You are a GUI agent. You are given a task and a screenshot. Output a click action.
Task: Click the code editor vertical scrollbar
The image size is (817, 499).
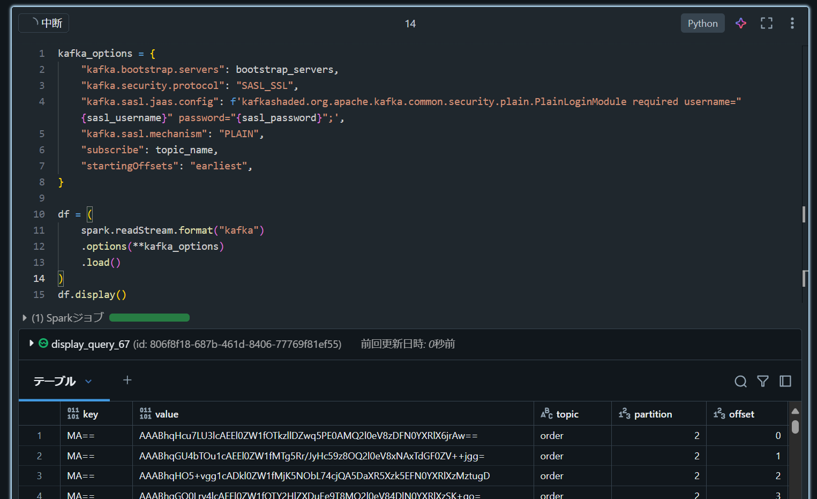point(804,174)
